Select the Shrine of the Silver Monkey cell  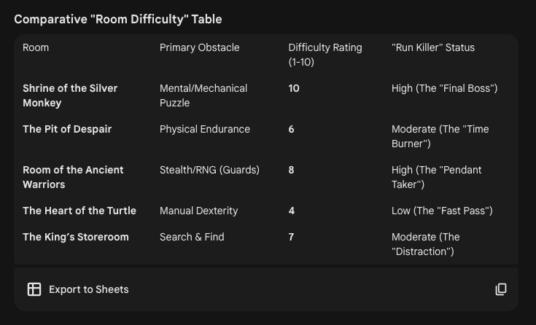click(x=70, y=95)
